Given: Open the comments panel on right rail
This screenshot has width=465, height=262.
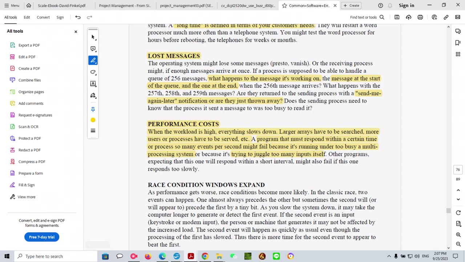Looking at the screenshot, I should click(x=458, y=32).
